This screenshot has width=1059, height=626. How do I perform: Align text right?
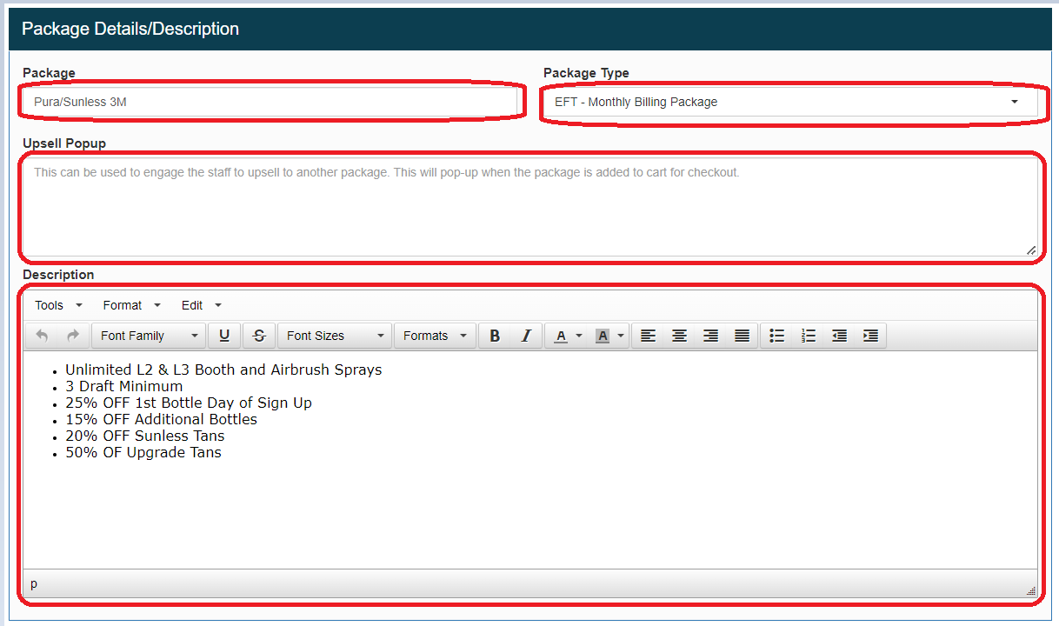tap(710, 336)
